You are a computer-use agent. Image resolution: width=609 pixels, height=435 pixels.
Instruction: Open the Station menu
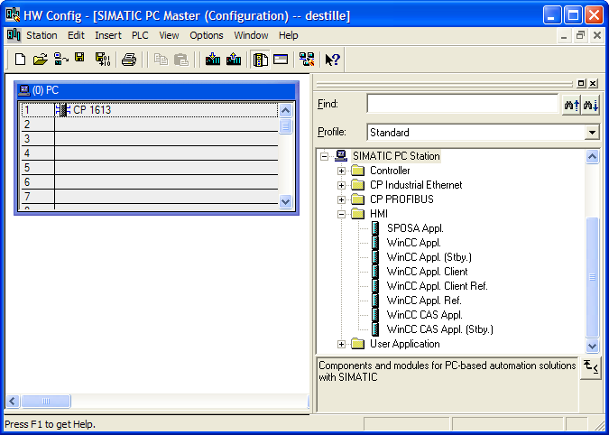click(x=42, y=35)
